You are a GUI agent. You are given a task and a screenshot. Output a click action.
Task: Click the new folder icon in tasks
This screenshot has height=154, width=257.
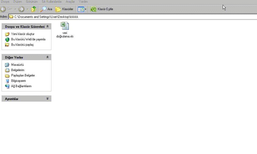coord(7,34)
